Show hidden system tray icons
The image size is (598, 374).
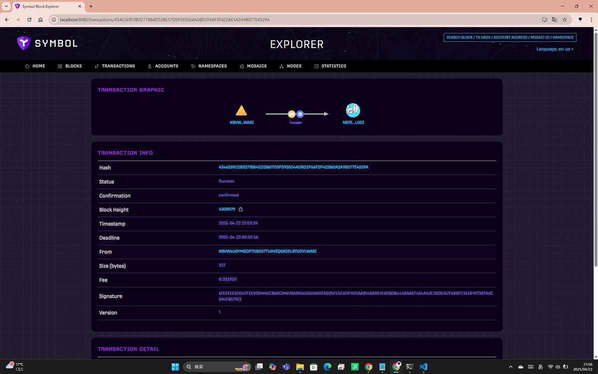(x=511, y=367)
